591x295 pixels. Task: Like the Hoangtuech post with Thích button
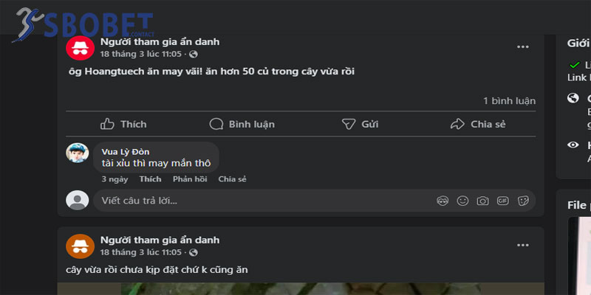(123, 124)
